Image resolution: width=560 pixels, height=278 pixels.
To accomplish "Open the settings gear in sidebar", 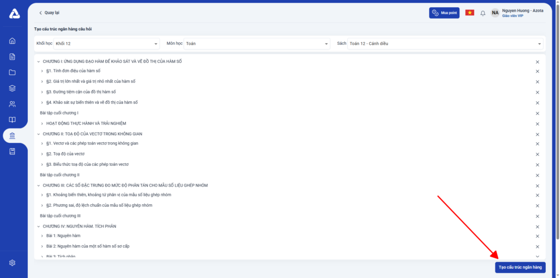I will [x=13, y=263].
